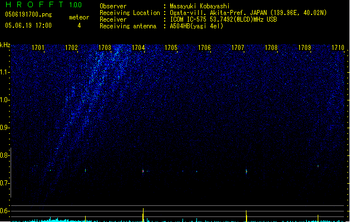Click the 1702 time axis label
Screen dimensions: 350x222
[71, 48]
